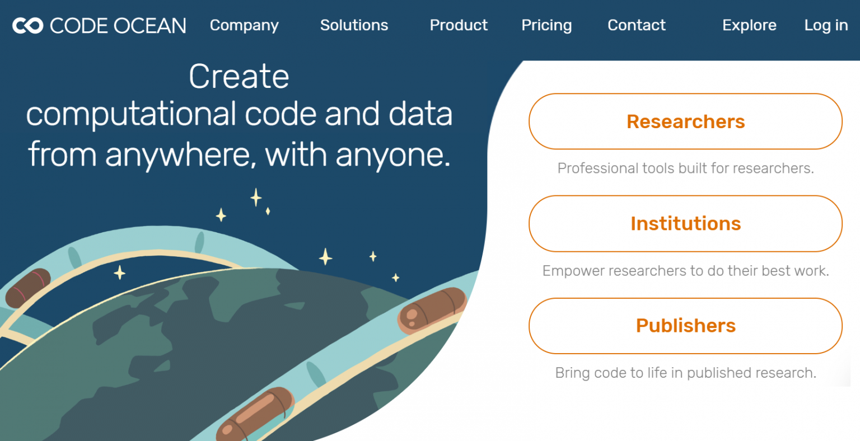The height and width of the screenshot is (441, 860).
Task: Click the large star above the globe
Action: tap(256, 197)
